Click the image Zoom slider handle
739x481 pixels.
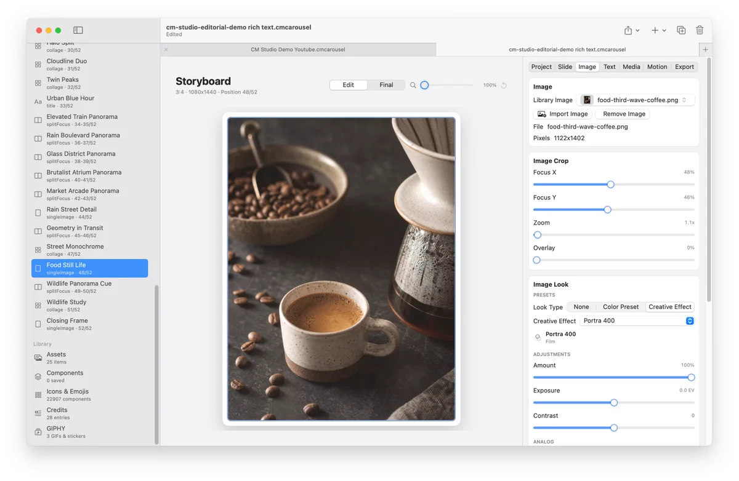click(x=538, y=235)
